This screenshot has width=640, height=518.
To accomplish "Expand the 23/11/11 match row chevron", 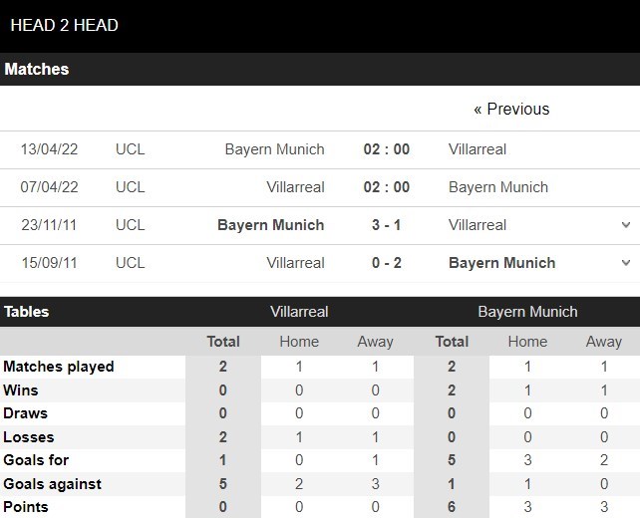I will pyautogui.click(x=626, y=225).
